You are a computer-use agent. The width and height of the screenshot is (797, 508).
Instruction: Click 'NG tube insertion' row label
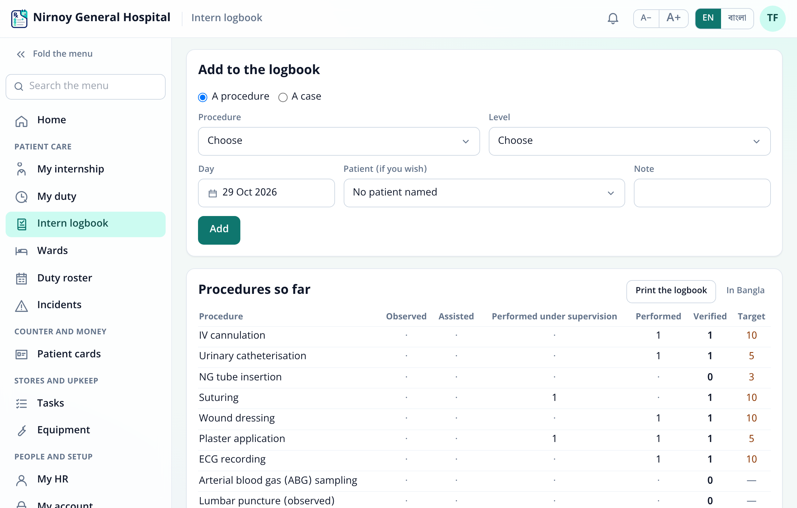click(240, 377)
